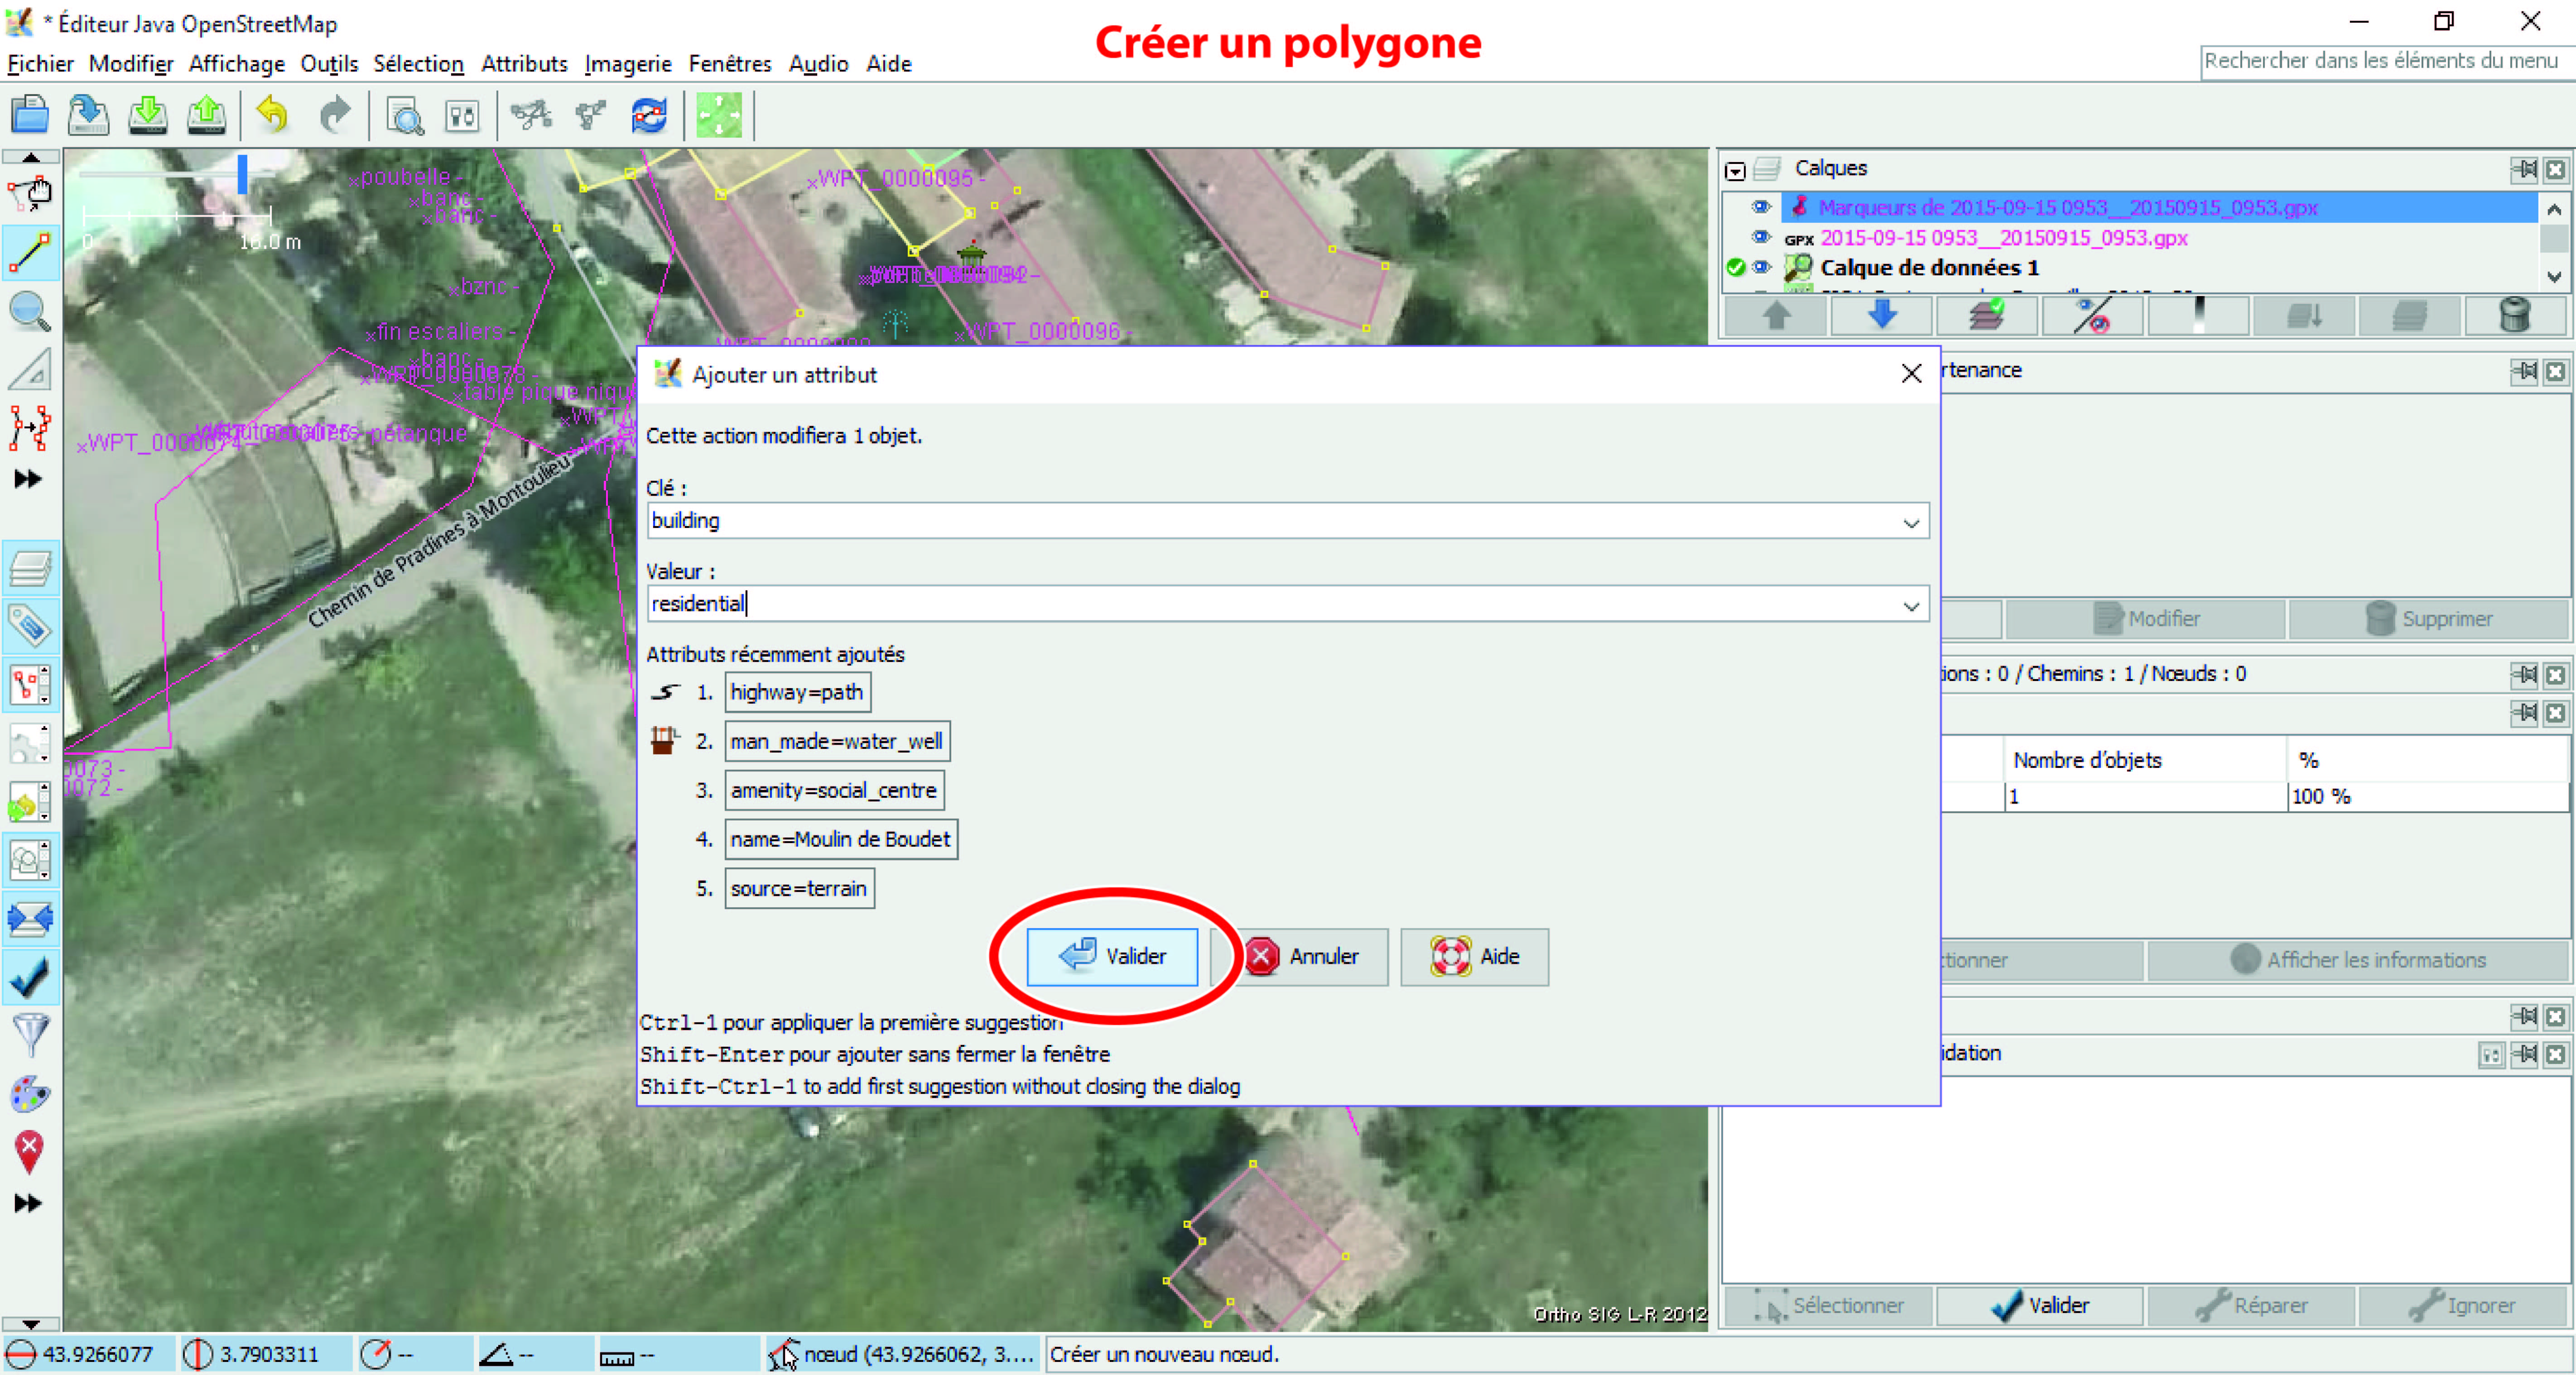Toggle the Validator checkmark panel button
The height and width of the screenshot is (1375, 2576).
click(30, 977)
